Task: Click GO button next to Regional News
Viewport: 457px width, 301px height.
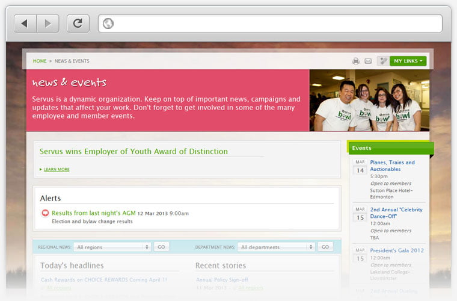Action: (x=161, y=247)
